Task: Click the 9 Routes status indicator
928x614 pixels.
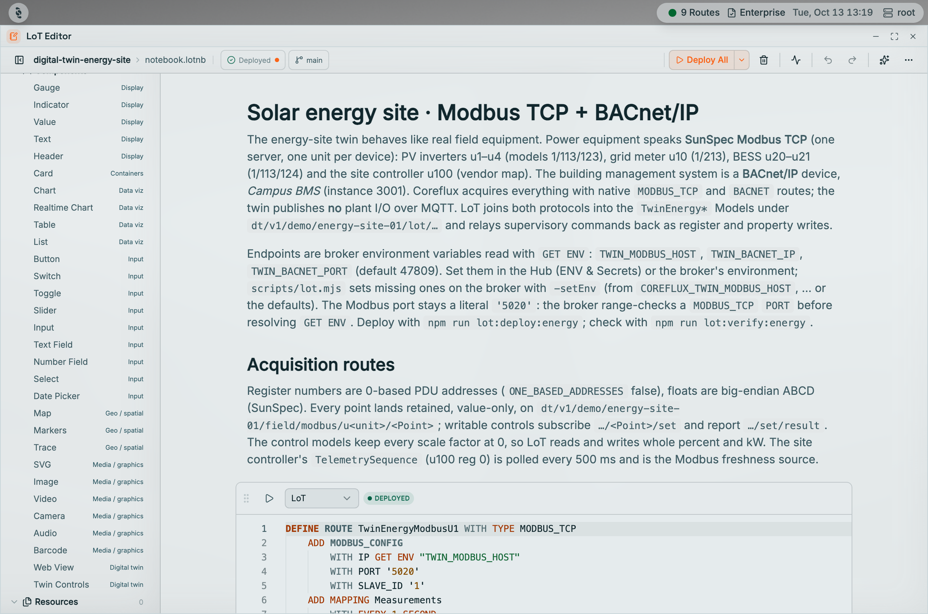Action: coord(694,12)
